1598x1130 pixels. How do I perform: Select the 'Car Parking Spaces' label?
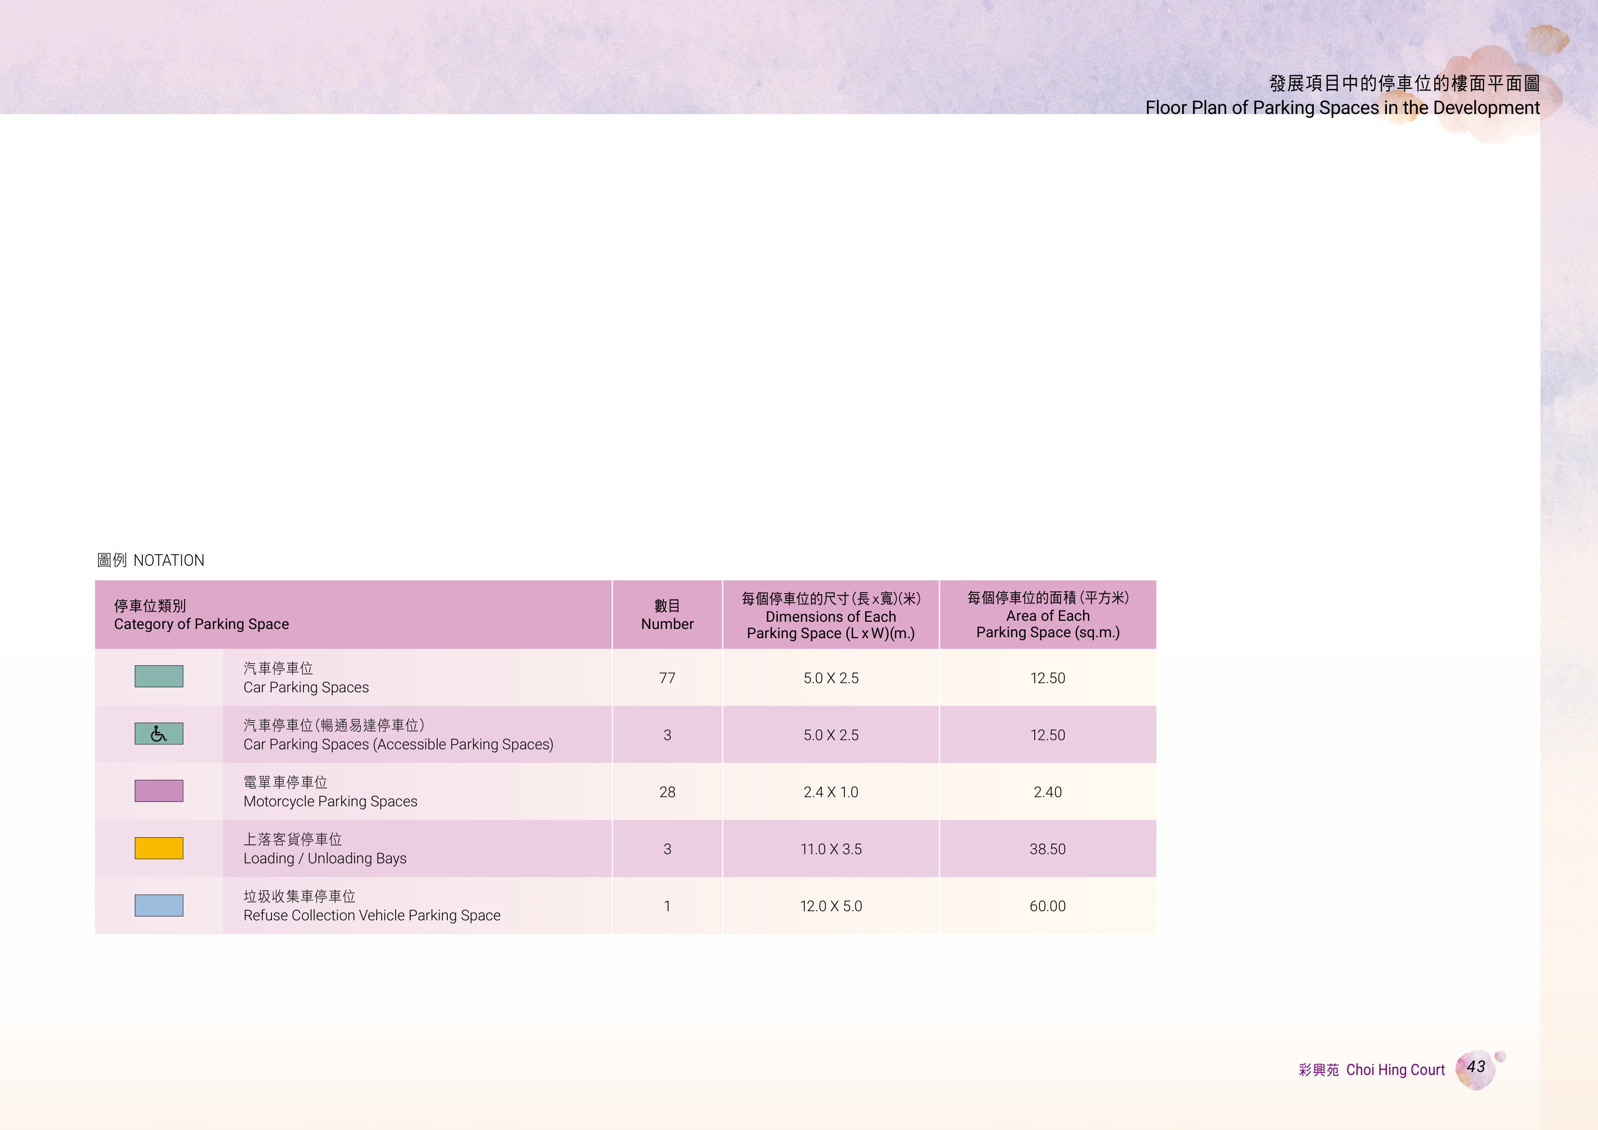point(306,687)
